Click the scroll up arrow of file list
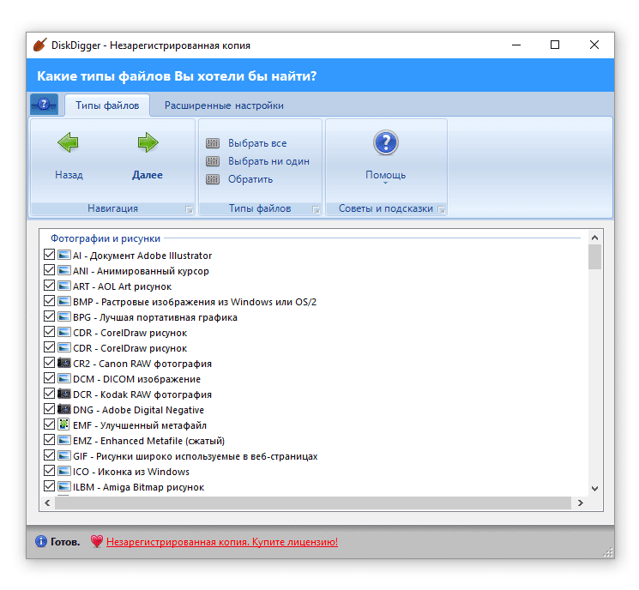The width and height of the screenshot is (639, 590). (594, 238)
